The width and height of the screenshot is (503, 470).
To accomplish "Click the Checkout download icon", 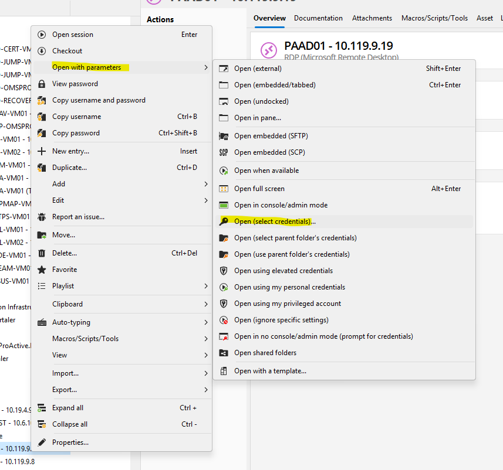I will (42, 51).
